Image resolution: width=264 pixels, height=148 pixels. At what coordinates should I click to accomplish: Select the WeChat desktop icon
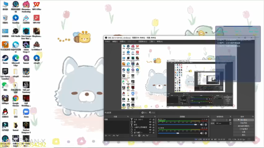pyautogui.click(x=5, y=86)
